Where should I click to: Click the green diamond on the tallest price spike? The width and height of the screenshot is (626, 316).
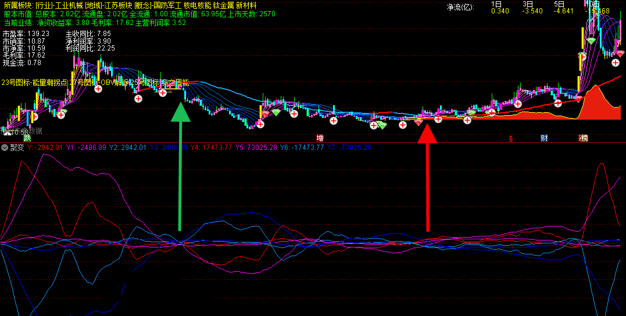point(591,41)
